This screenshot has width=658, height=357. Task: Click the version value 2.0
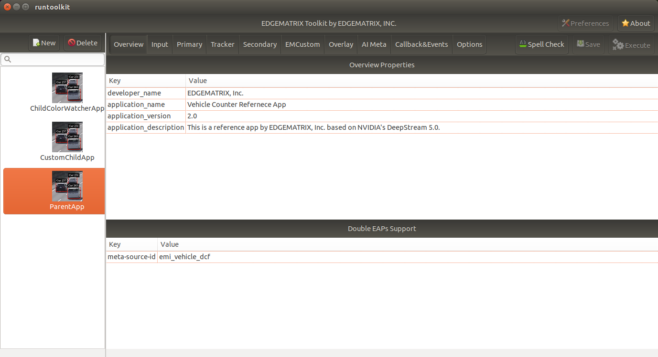pyautogui.click(x=192, y=116)
